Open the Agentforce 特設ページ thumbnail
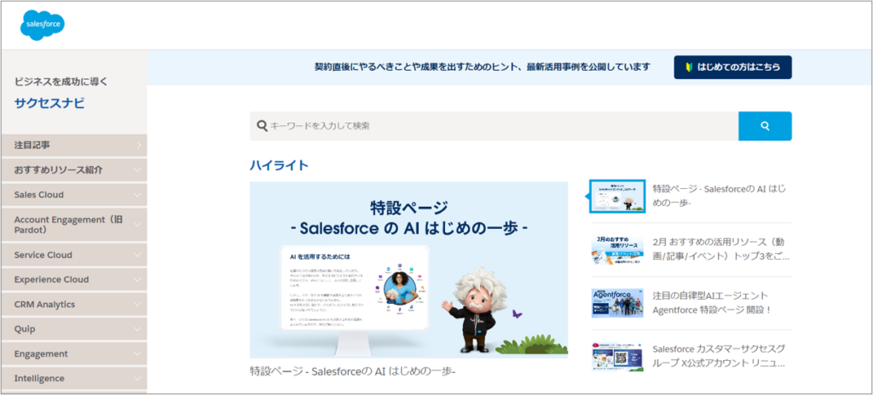Viewport: 873px width, 395px height. pos(617,302)
